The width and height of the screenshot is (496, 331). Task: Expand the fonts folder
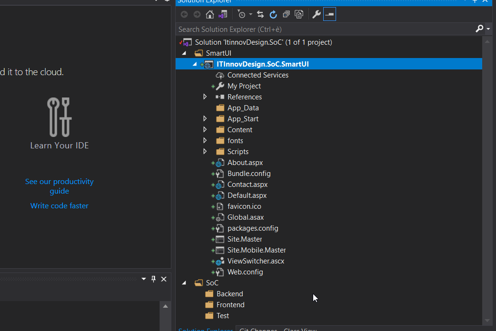pyautogui.click(x=205, y=140)
